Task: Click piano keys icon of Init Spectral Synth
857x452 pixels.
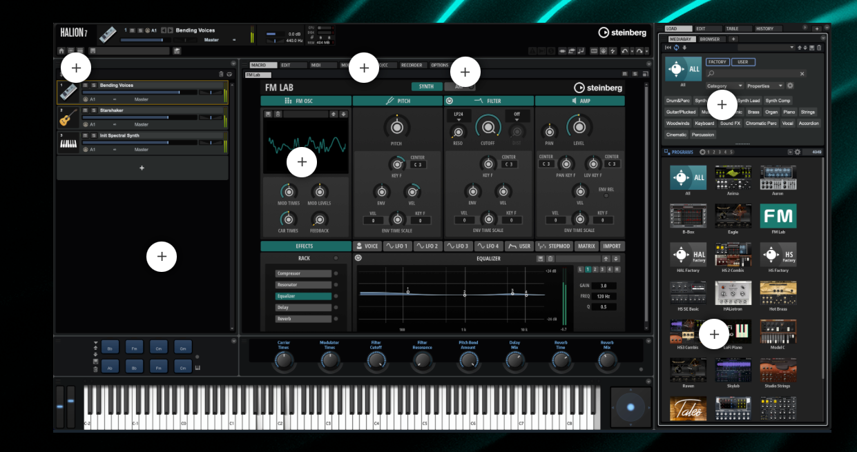Action: tap(68, 143)
